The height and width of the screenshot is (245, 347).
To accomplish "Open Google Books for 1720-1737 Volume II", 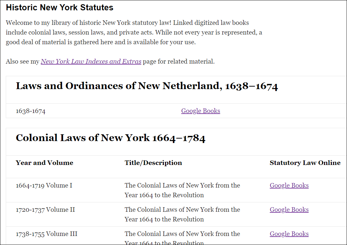I will pyautogui.click(x=289, y=209).
